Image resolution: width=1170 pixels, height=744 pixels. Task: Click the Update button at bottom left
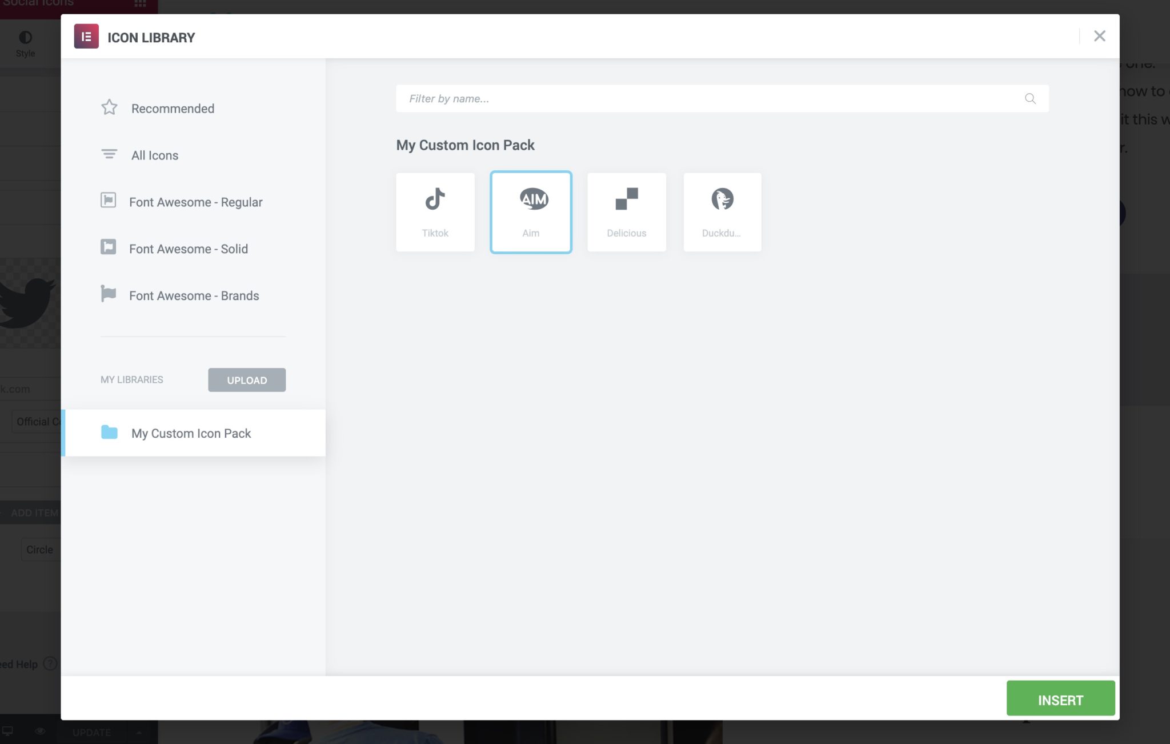pyautogui.click(x=91, y=732)
